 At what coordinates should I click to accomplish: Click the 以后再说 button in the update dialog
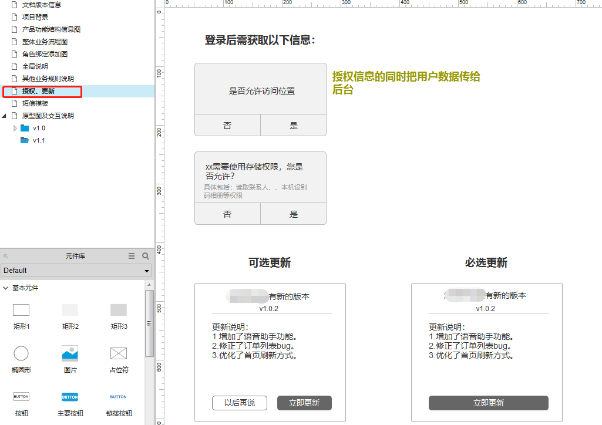[x=239, y=403]
